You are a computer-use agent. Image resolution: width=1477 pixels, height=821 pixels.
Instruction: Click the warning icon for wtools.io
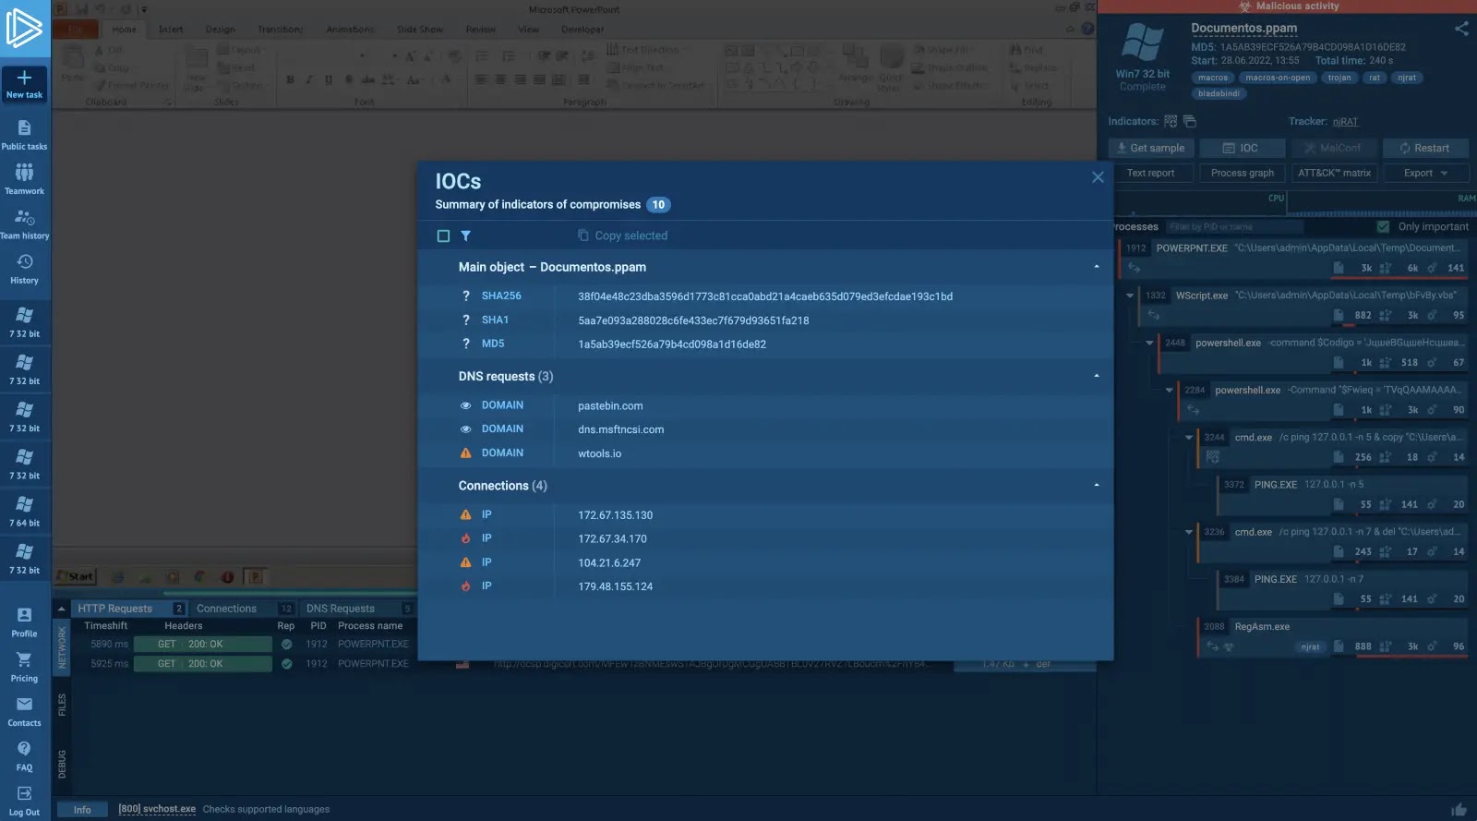click(465, 453)
